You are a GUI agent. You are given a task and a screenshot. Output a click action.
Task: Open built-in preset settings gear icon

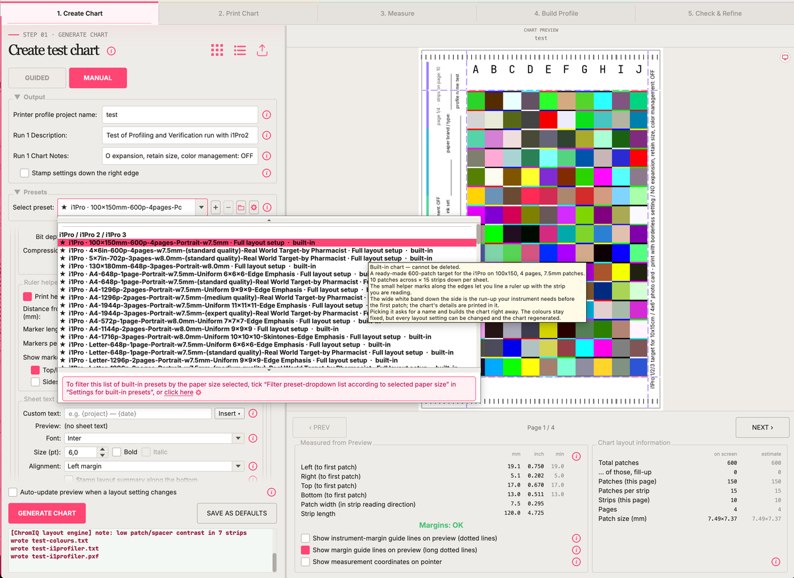pos(253,208)
